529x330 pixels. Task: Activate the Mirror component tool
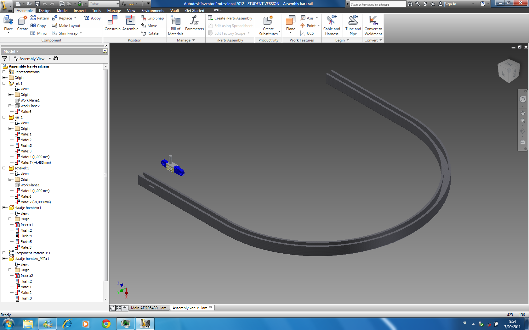(x=39, y=33)
